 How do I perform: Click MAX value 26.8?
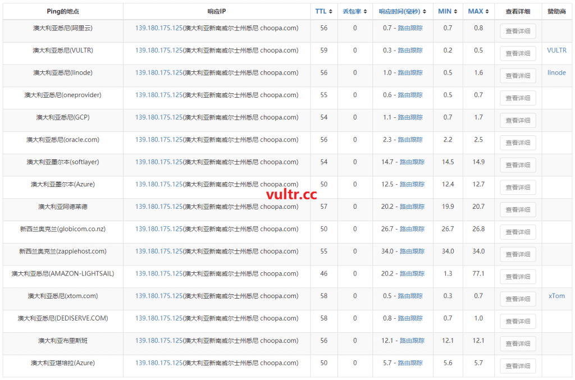478,229
